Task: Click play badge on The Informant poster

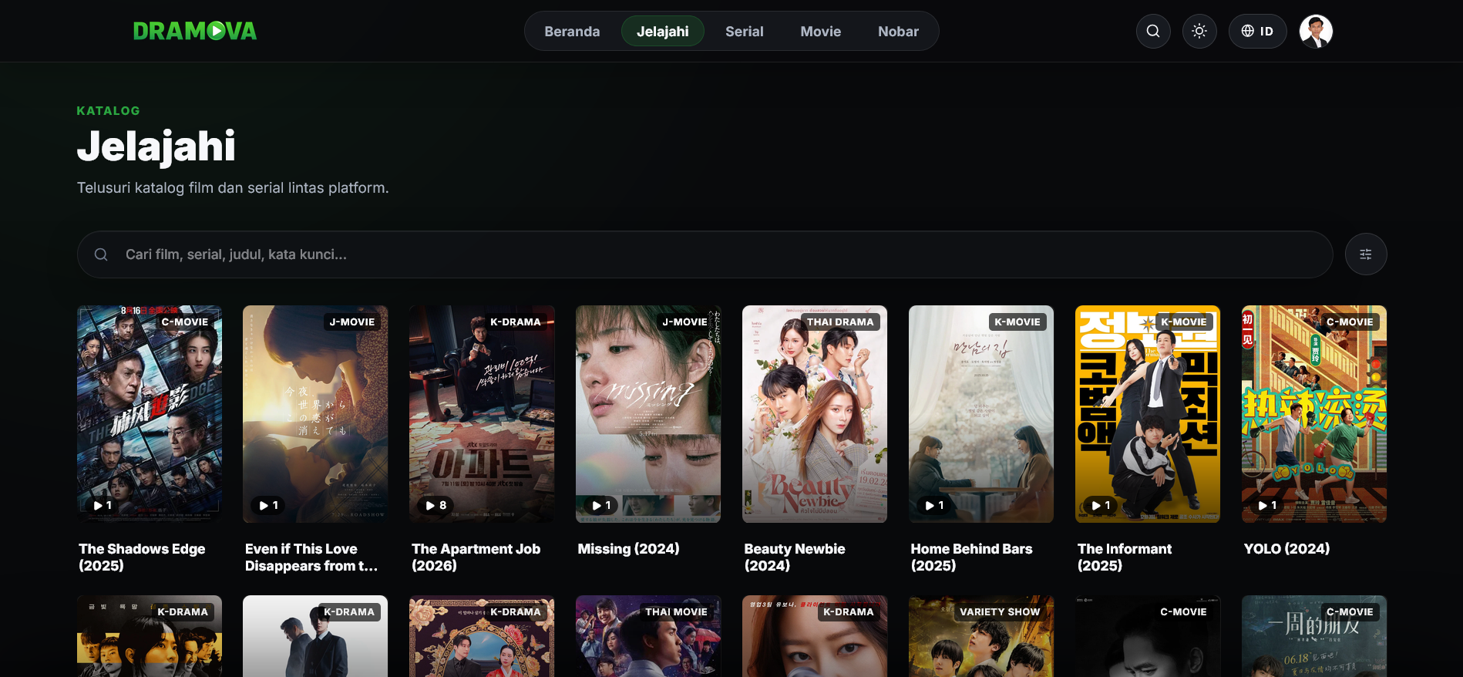Action: (1101, 505)
